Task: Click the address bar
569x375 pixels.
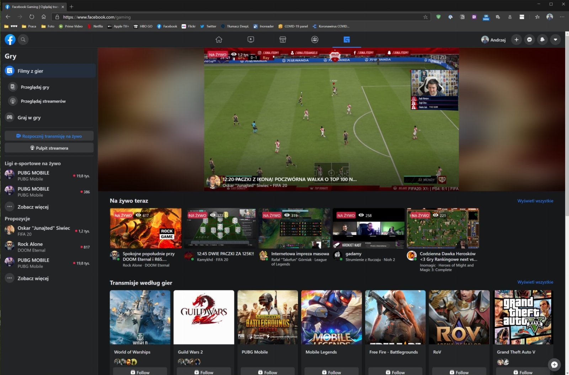Action: point(241,17)
